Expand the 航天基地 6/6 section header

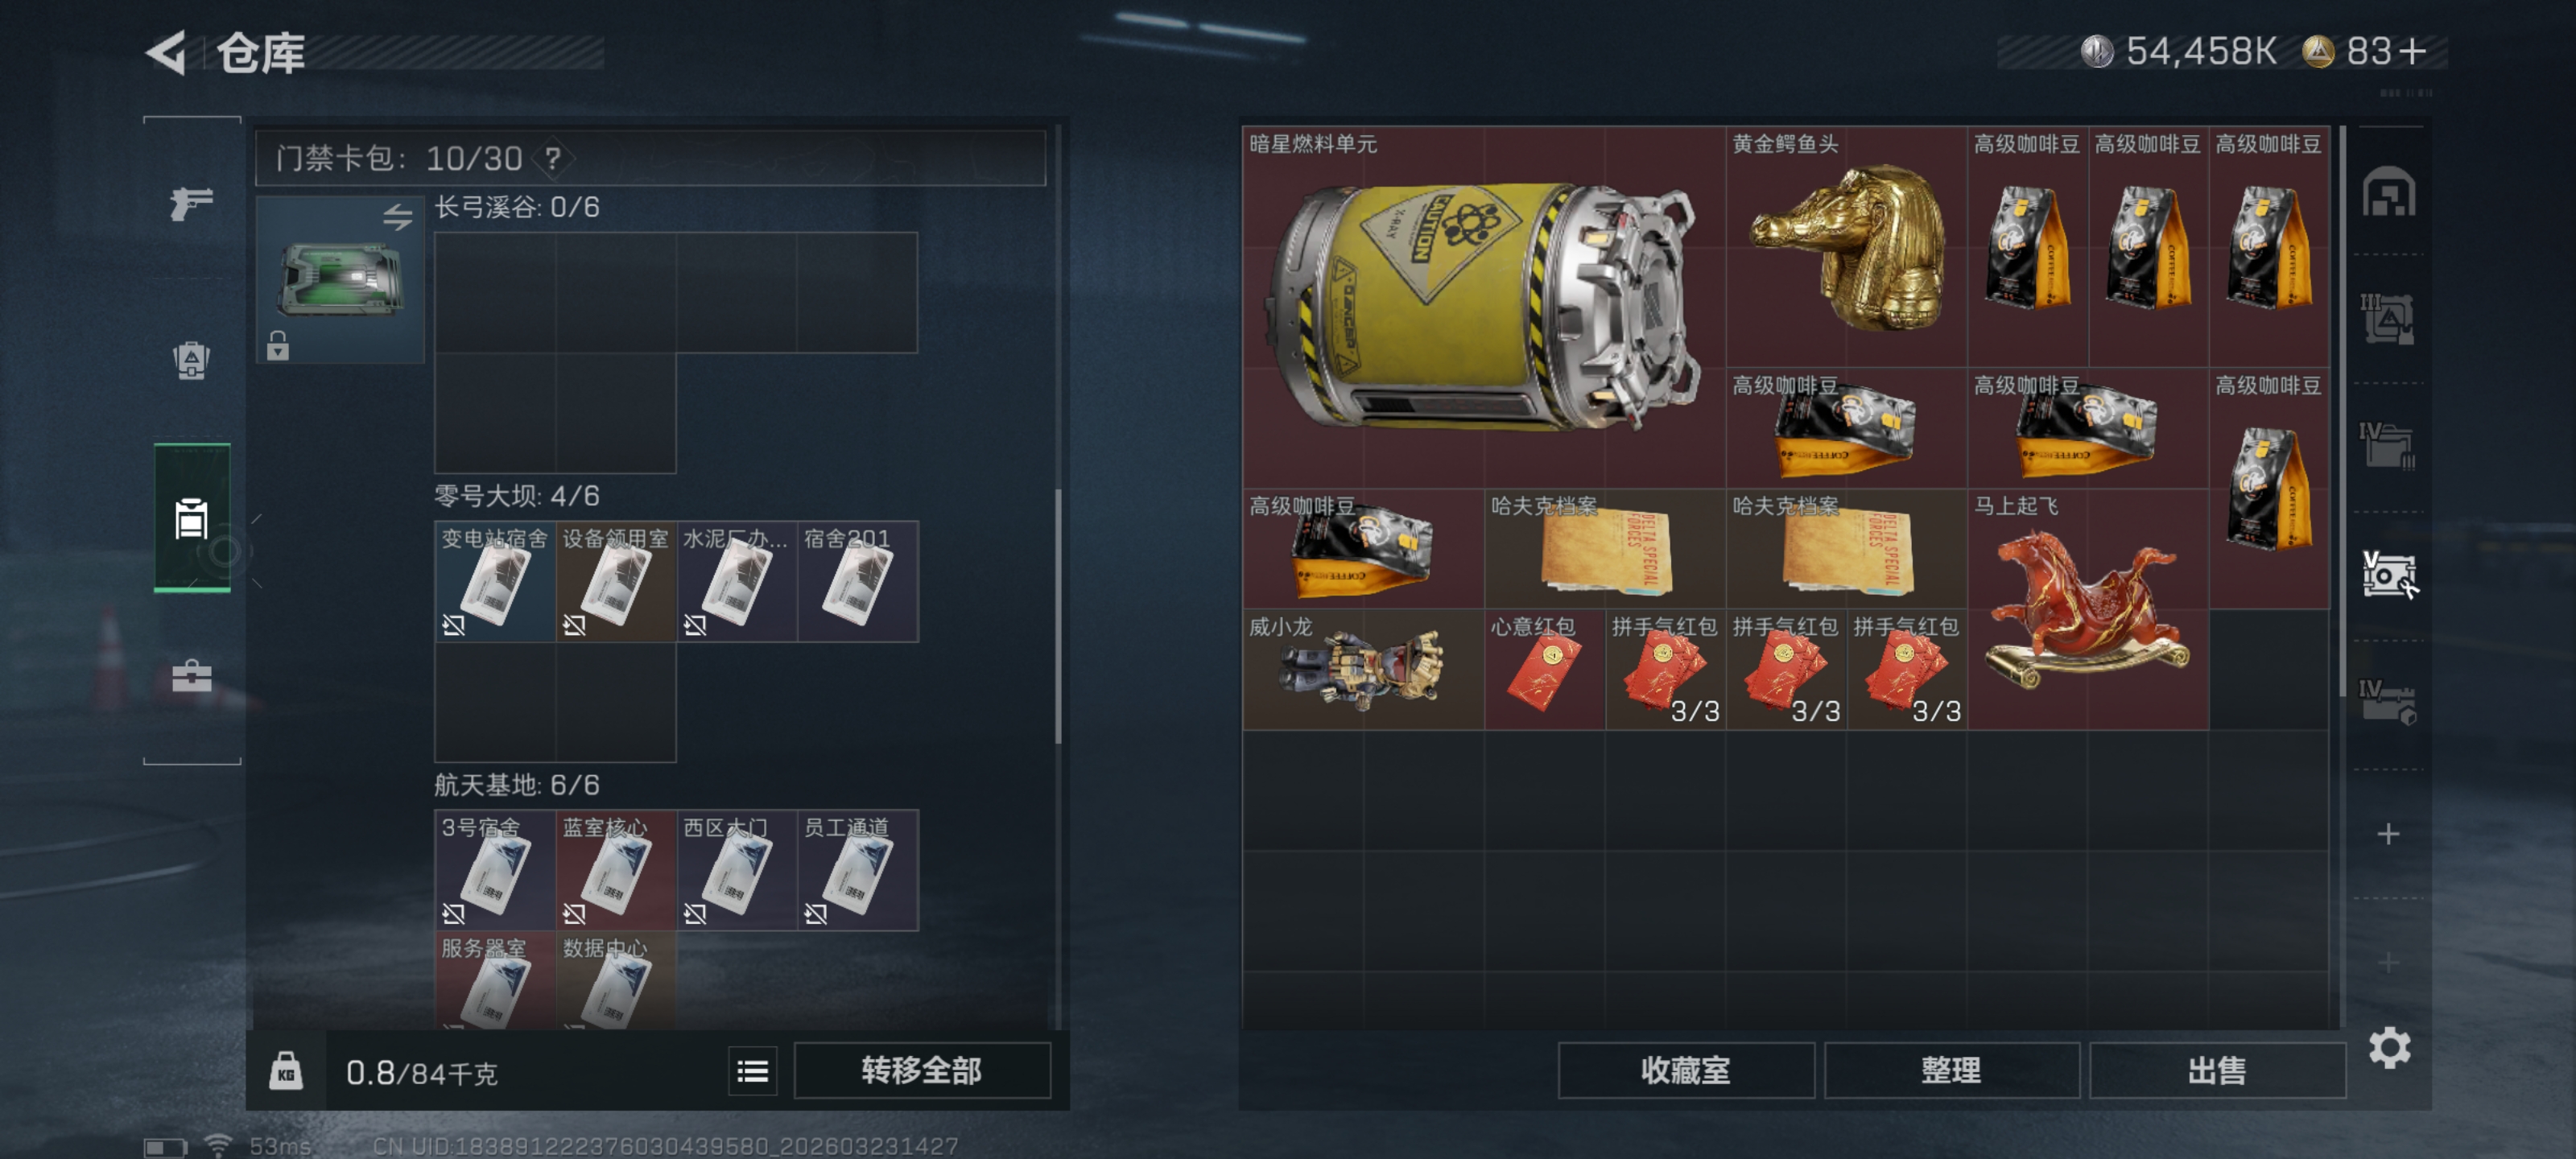point(517,785)
